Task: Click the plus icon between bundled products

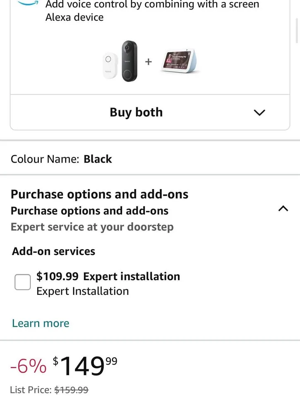Action: click(148, 62)
